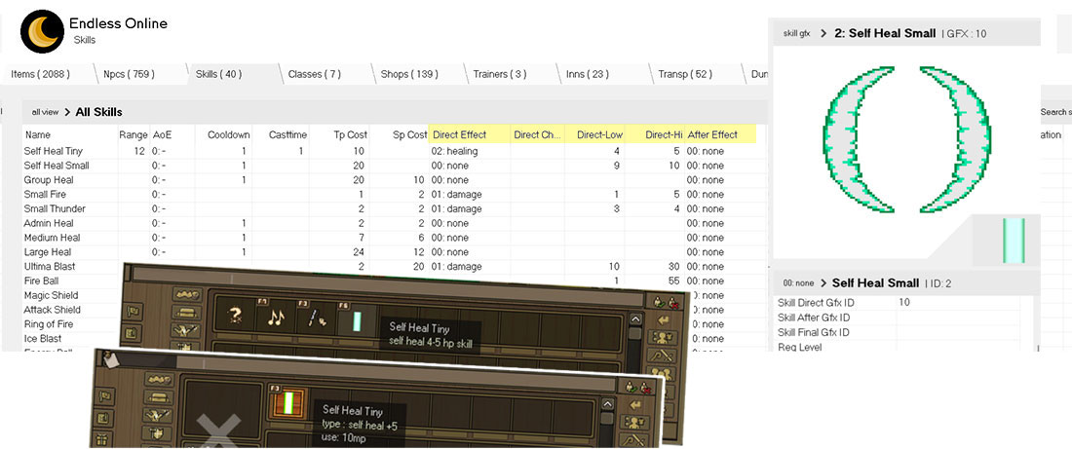Open the Npcs (759) tab
Image resolution: width=1072 pixels, height=449 pixels.
pos(130,74)
